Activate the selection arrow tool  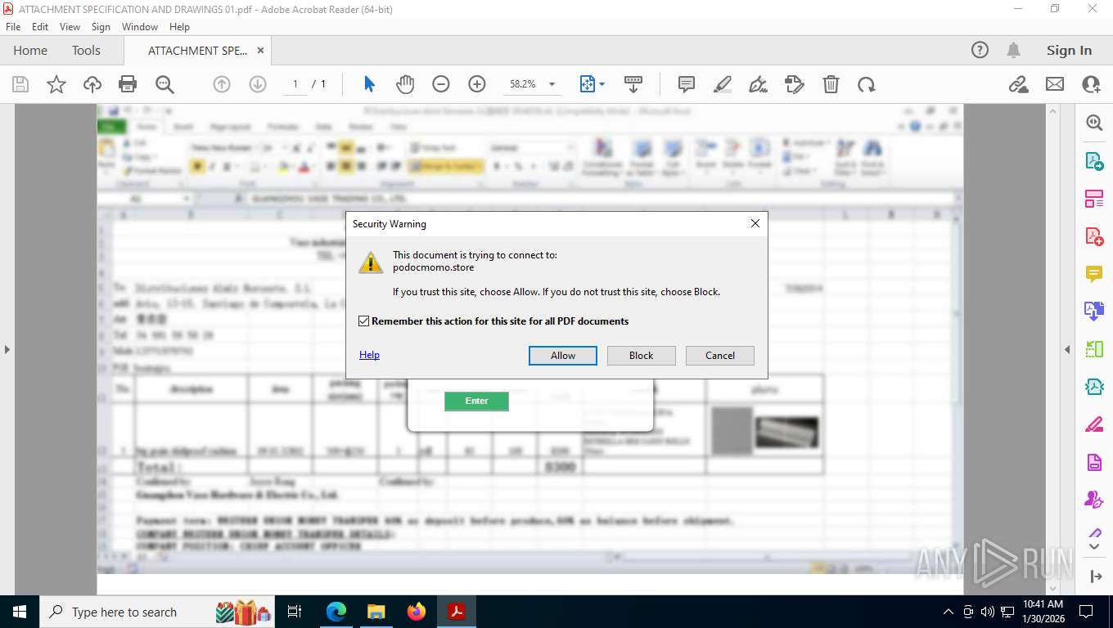368,84
